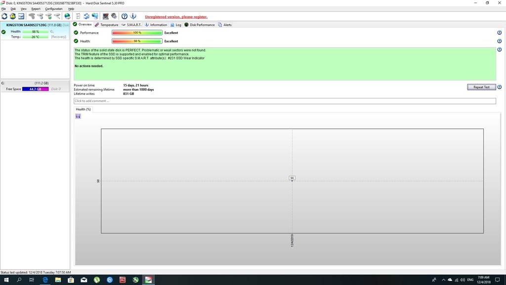Click the Repeat Test button

click(481, 87)
